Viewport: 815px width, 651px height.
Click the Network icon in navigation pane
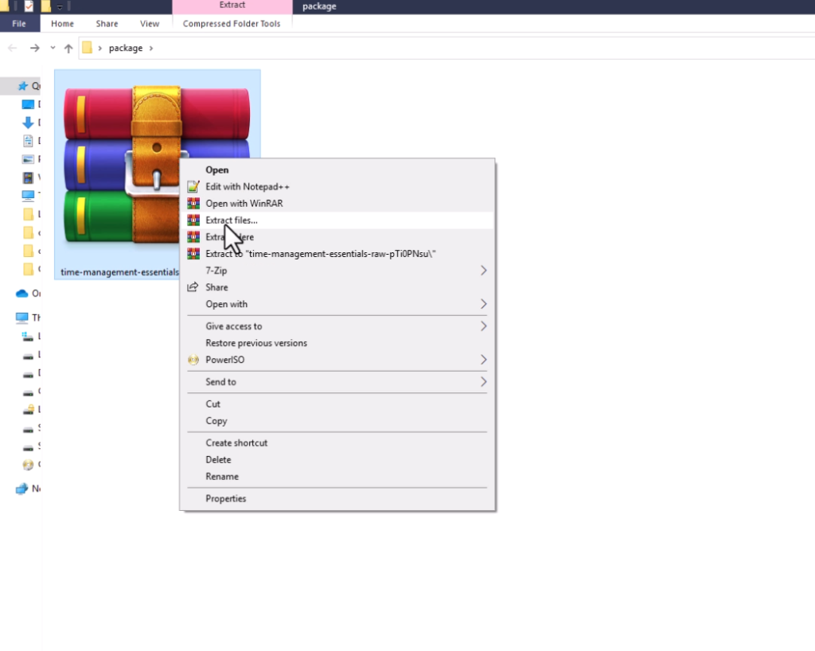pos(22,489)
